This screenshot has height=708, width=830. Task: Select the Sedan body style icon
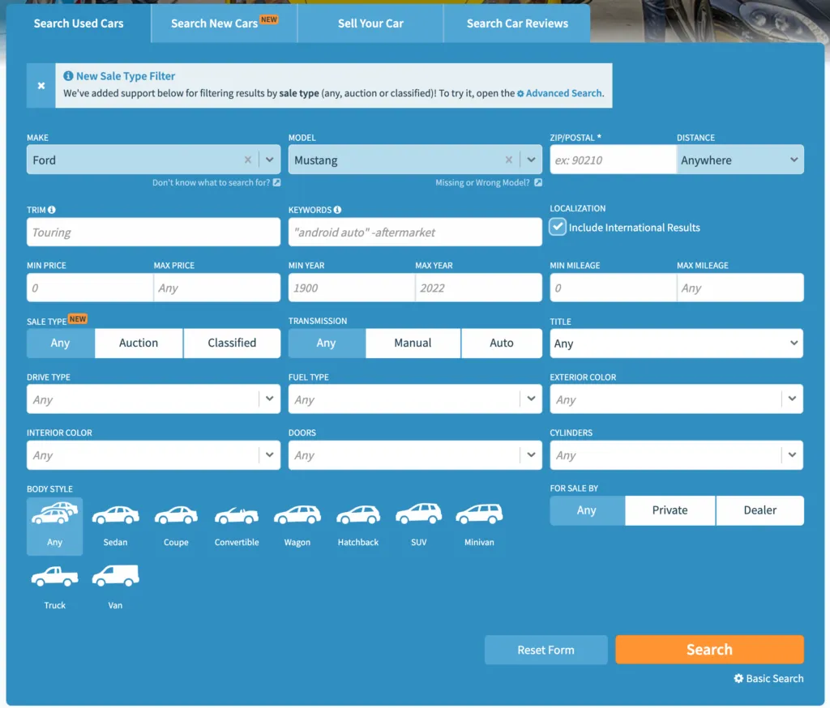tap(115, 524)
